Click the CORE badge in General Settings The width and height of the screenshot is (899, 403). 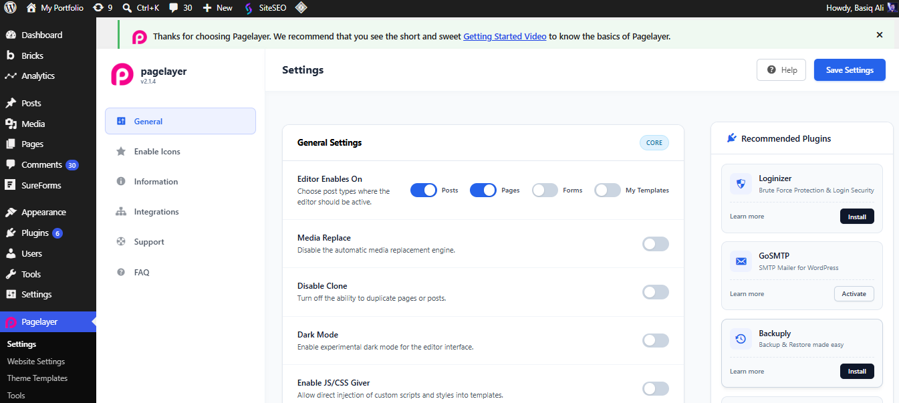[x=654, y=142]
